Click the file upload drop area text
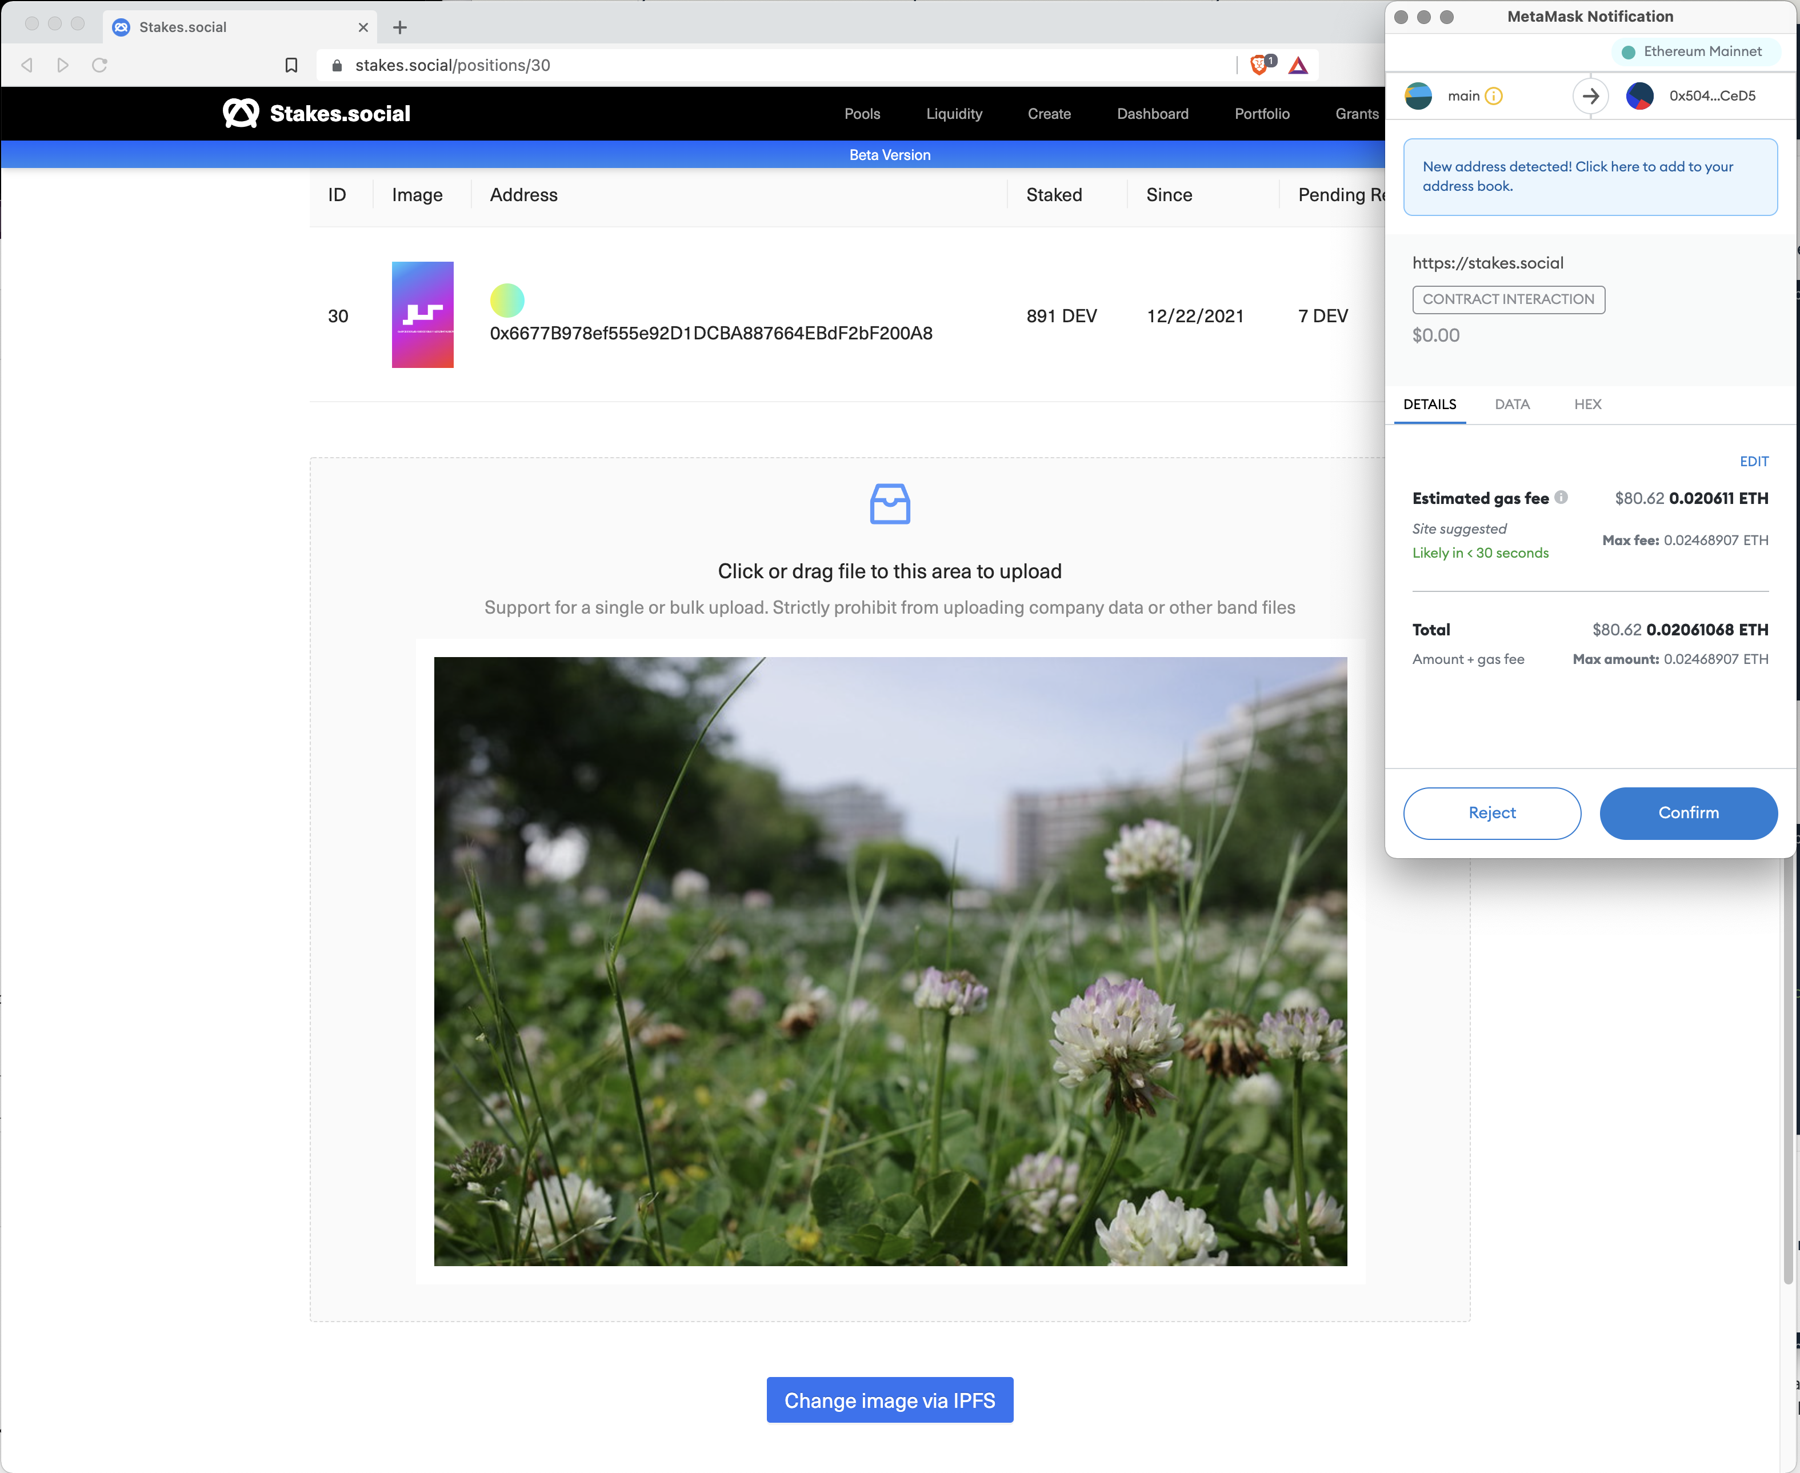Screen dimensions: 1800x1473 tap(889, 571)
